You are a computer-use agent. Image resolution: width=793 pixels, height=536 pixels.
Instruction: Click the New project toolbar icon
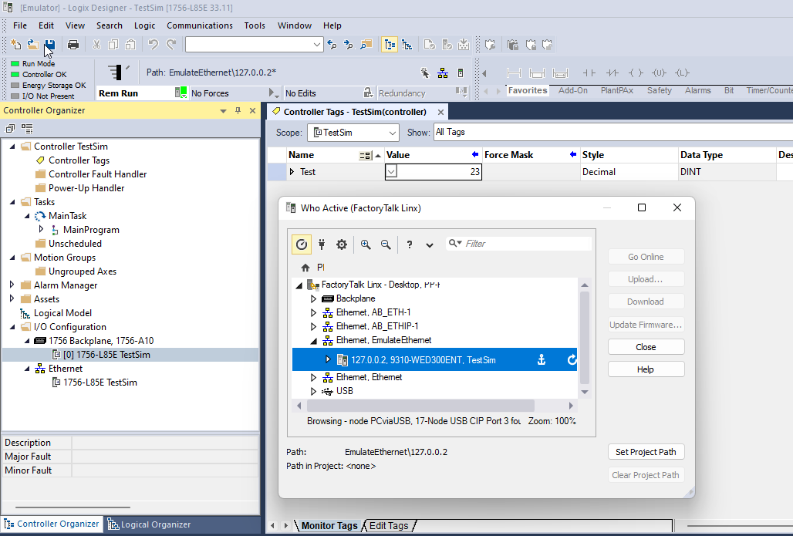(15, 45)
